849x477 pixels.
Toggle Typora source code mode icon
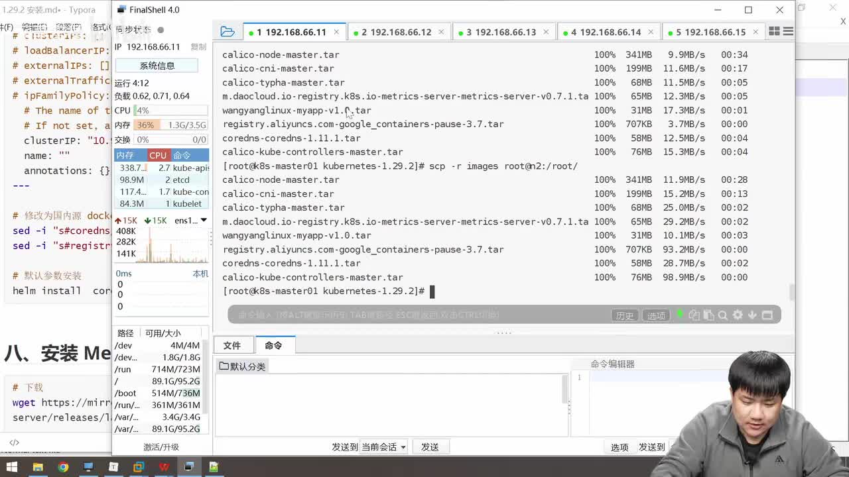click(14, 443)
